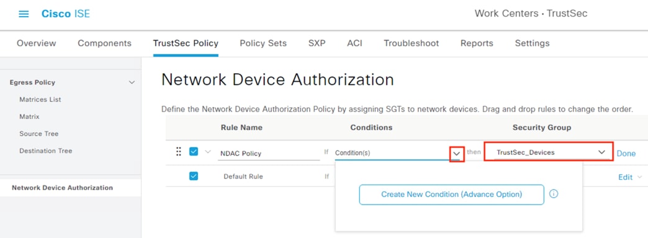The image size is (648, 238).
Task: Click the Network Device Authorization page heading
Action: tap(277, 79)
